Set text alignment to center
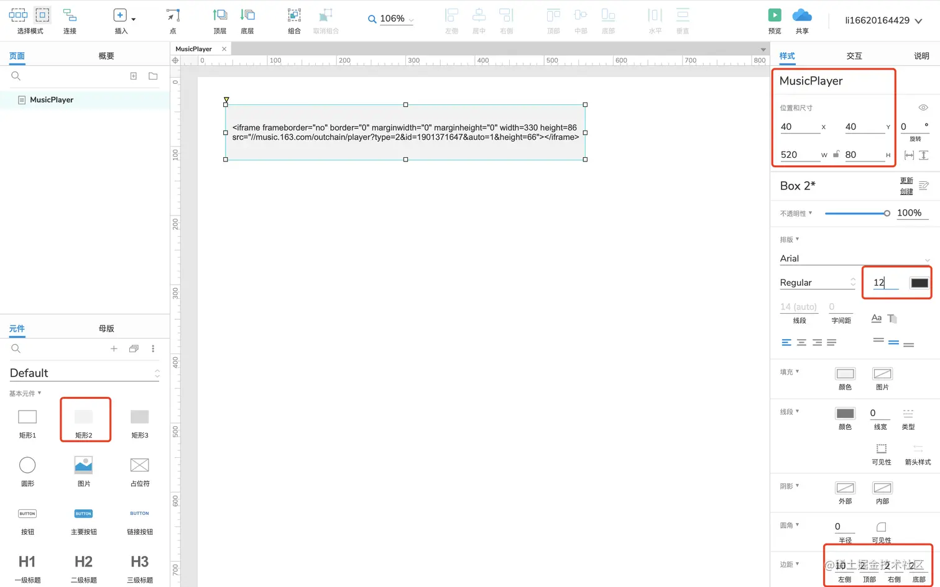Viewport: 940px width, 587px height. (801, 342)
